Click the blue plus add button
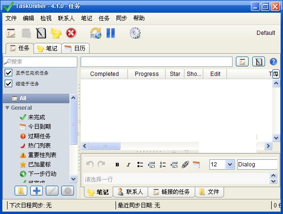The height and width of the screenshot is (214, 283). coord(36,191)
